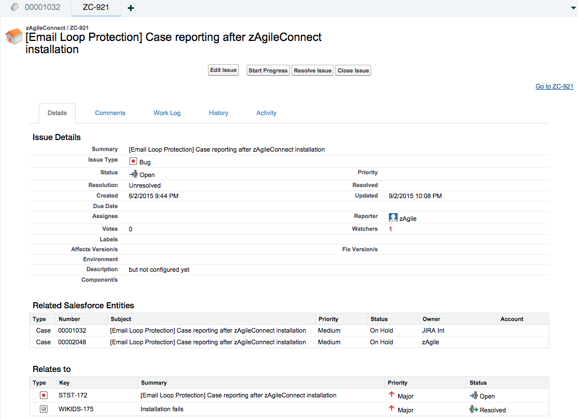Viewport: 578px width, 419px height.
Task: Click the Edit Issue button
Action: (x=223, y=70)
